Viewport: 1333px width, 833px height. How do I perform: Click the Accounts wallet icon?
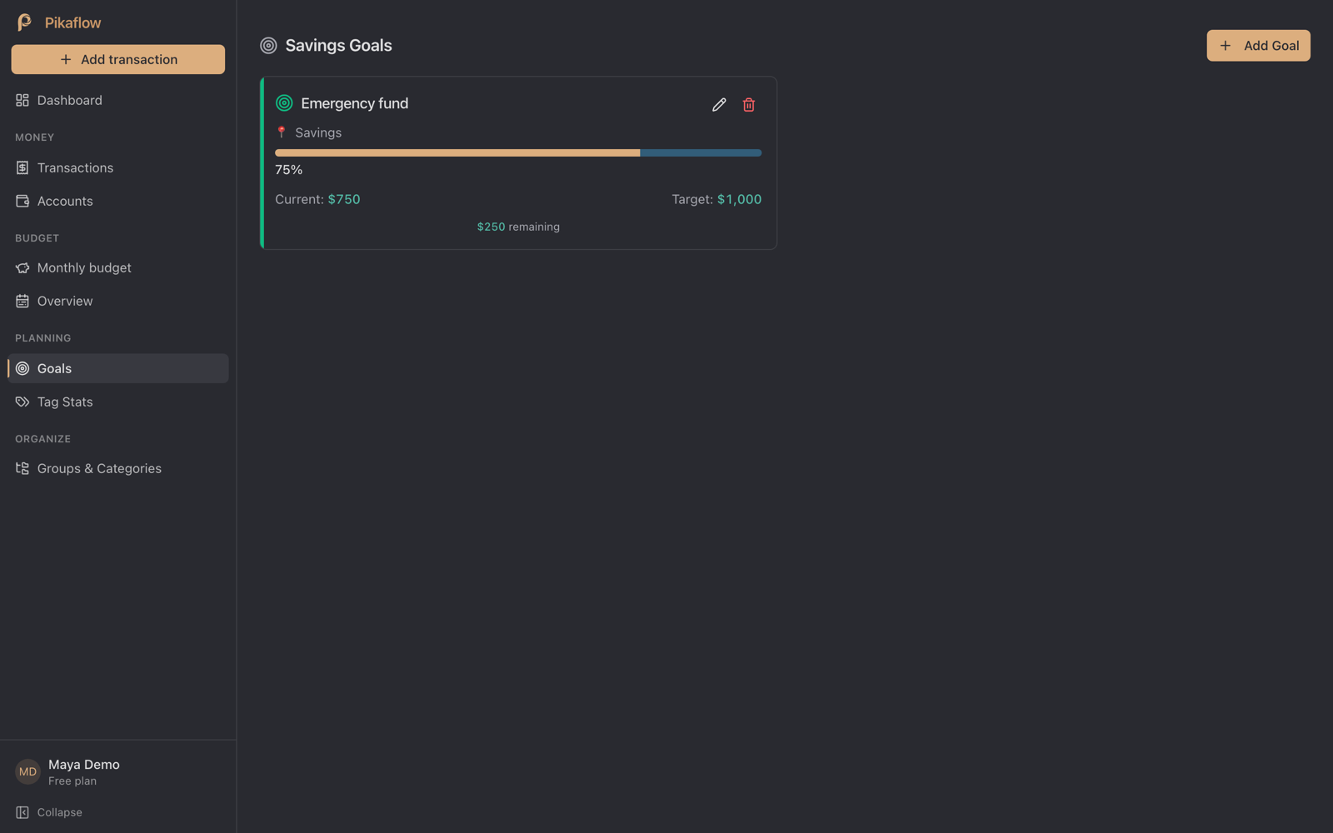point(22,201)
